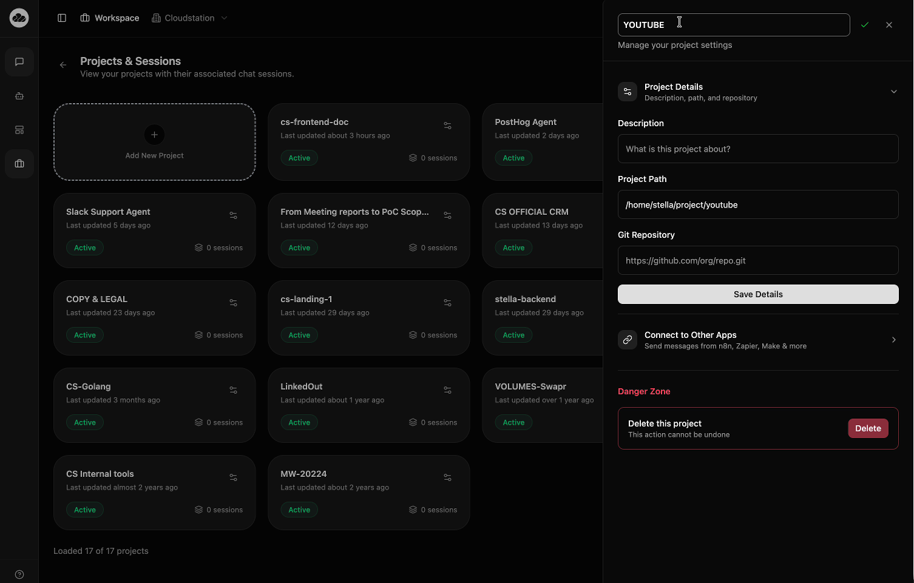Open settings icon on CS Internal tools card
The image size is (914, 583).
click(233, 477)
